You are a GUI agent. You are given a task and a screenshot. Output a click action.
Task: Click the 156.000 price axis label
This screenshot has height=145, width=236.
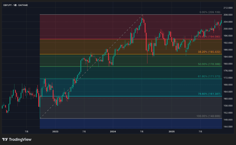click(228, 106)
